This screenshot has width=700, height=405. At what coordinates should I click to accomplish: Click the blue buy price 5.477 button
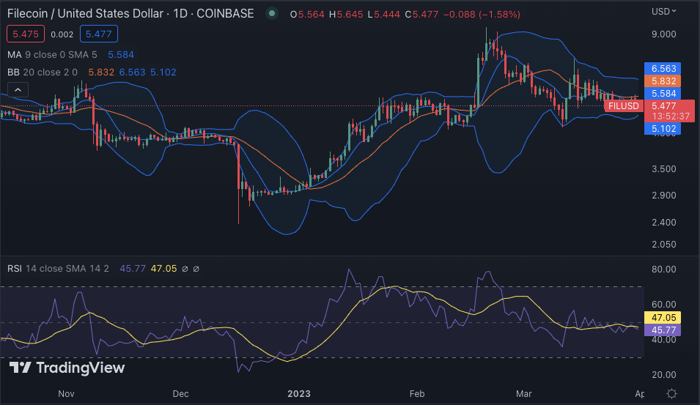click(x=99, y=34)
